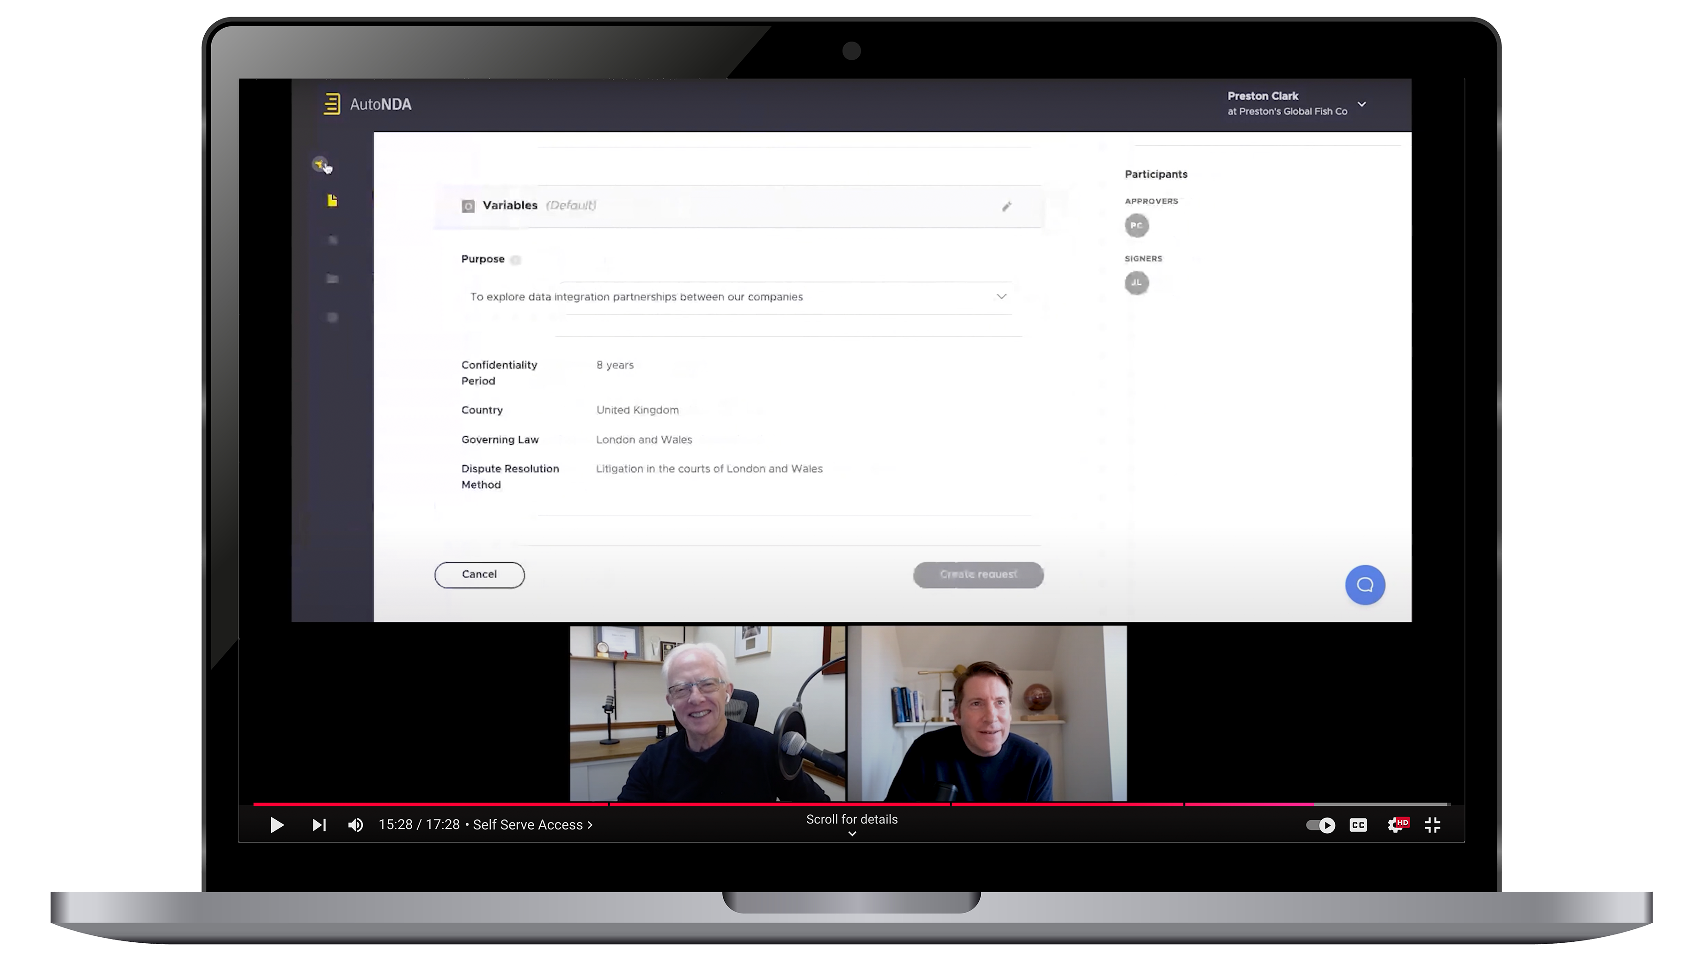
Task: Skip to next video button
Action: click(319, 824)
